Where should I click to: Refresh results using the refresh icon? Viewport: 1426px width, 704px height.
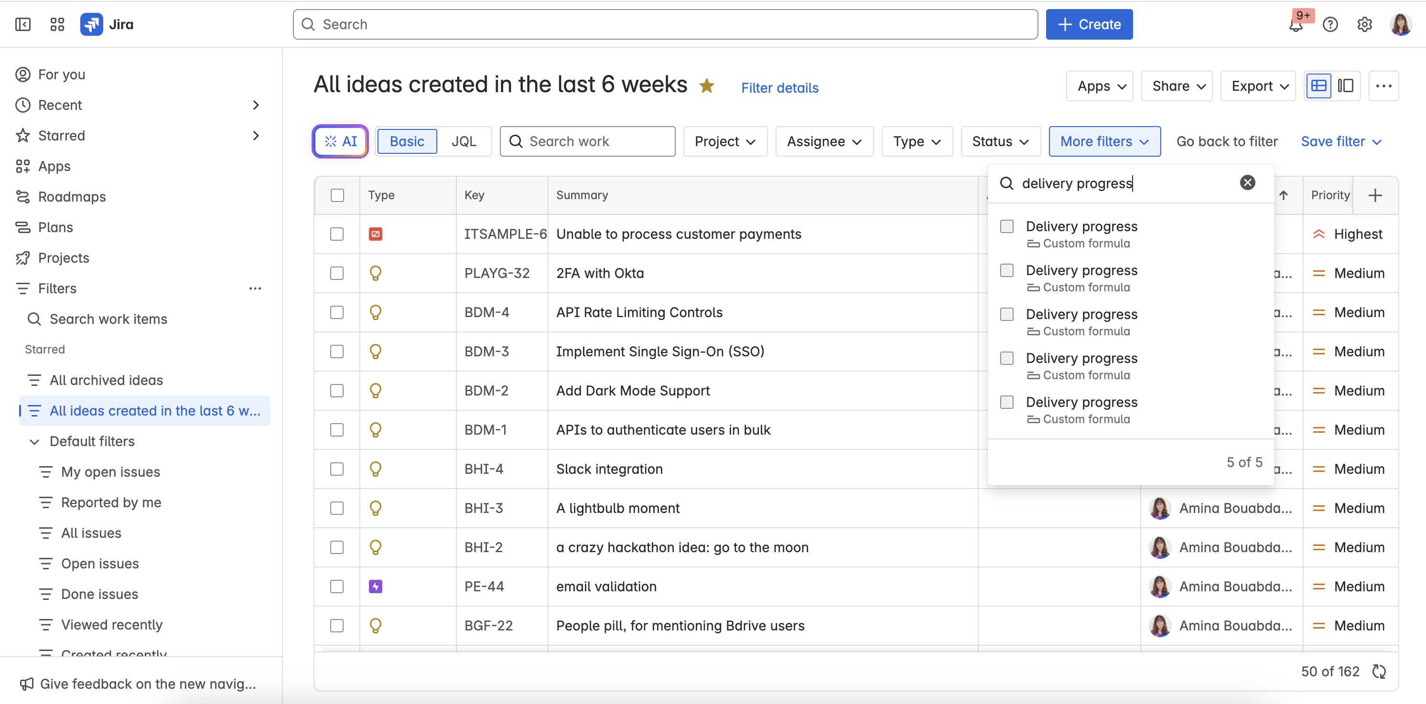coord(1379,672)
